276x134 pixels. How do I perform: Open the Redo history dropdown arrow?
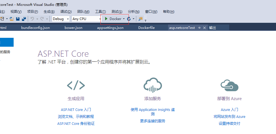click(47, 19)
